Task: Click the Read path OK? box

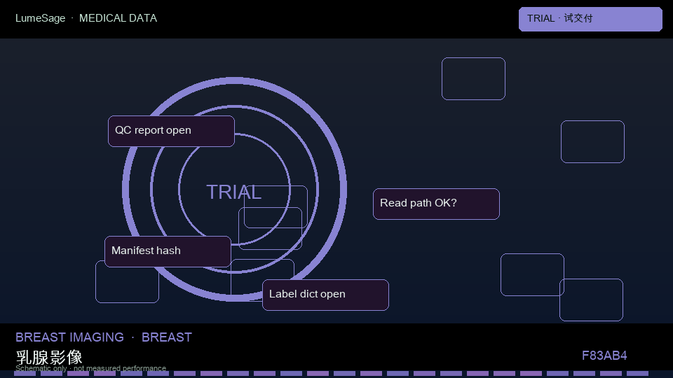Action: pos(436,204)
